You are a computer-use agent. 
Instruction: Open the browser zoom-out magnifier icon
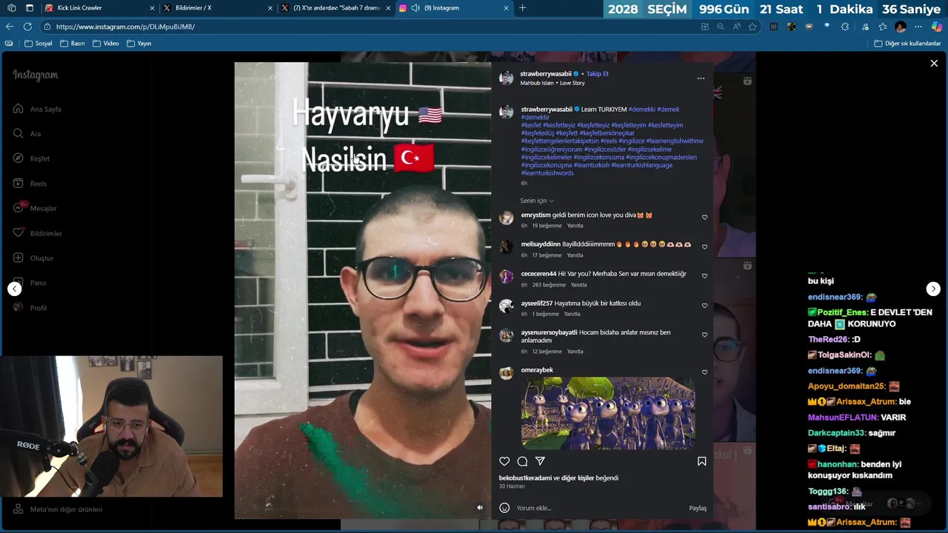pyautogui.click(x=721, y=27)
